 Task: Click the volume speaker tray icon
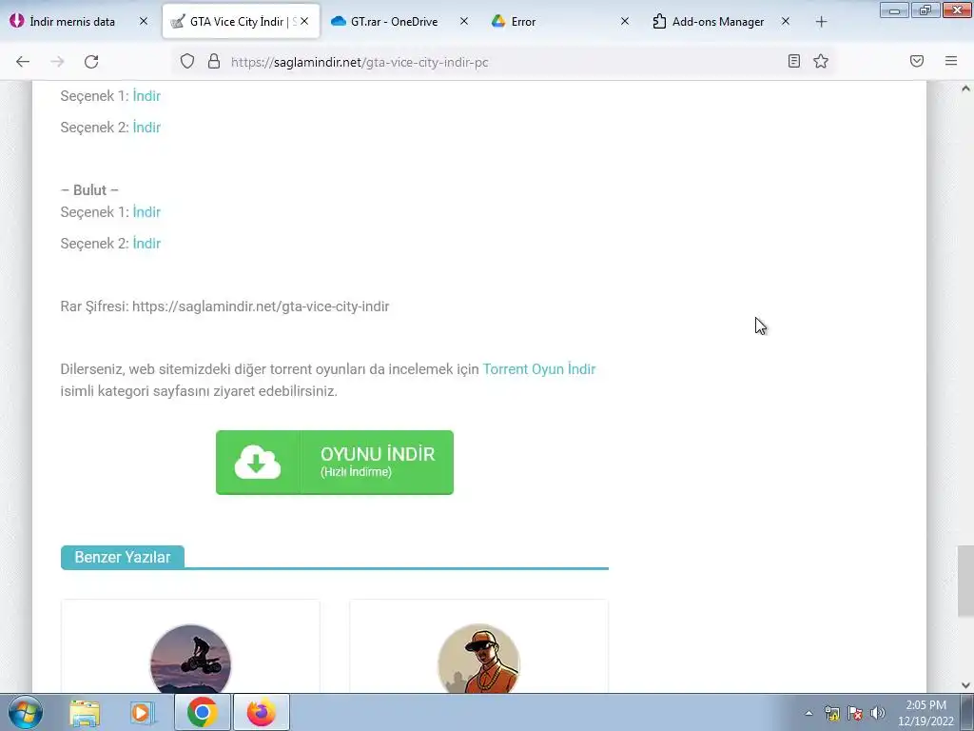(x=878, y=713)
